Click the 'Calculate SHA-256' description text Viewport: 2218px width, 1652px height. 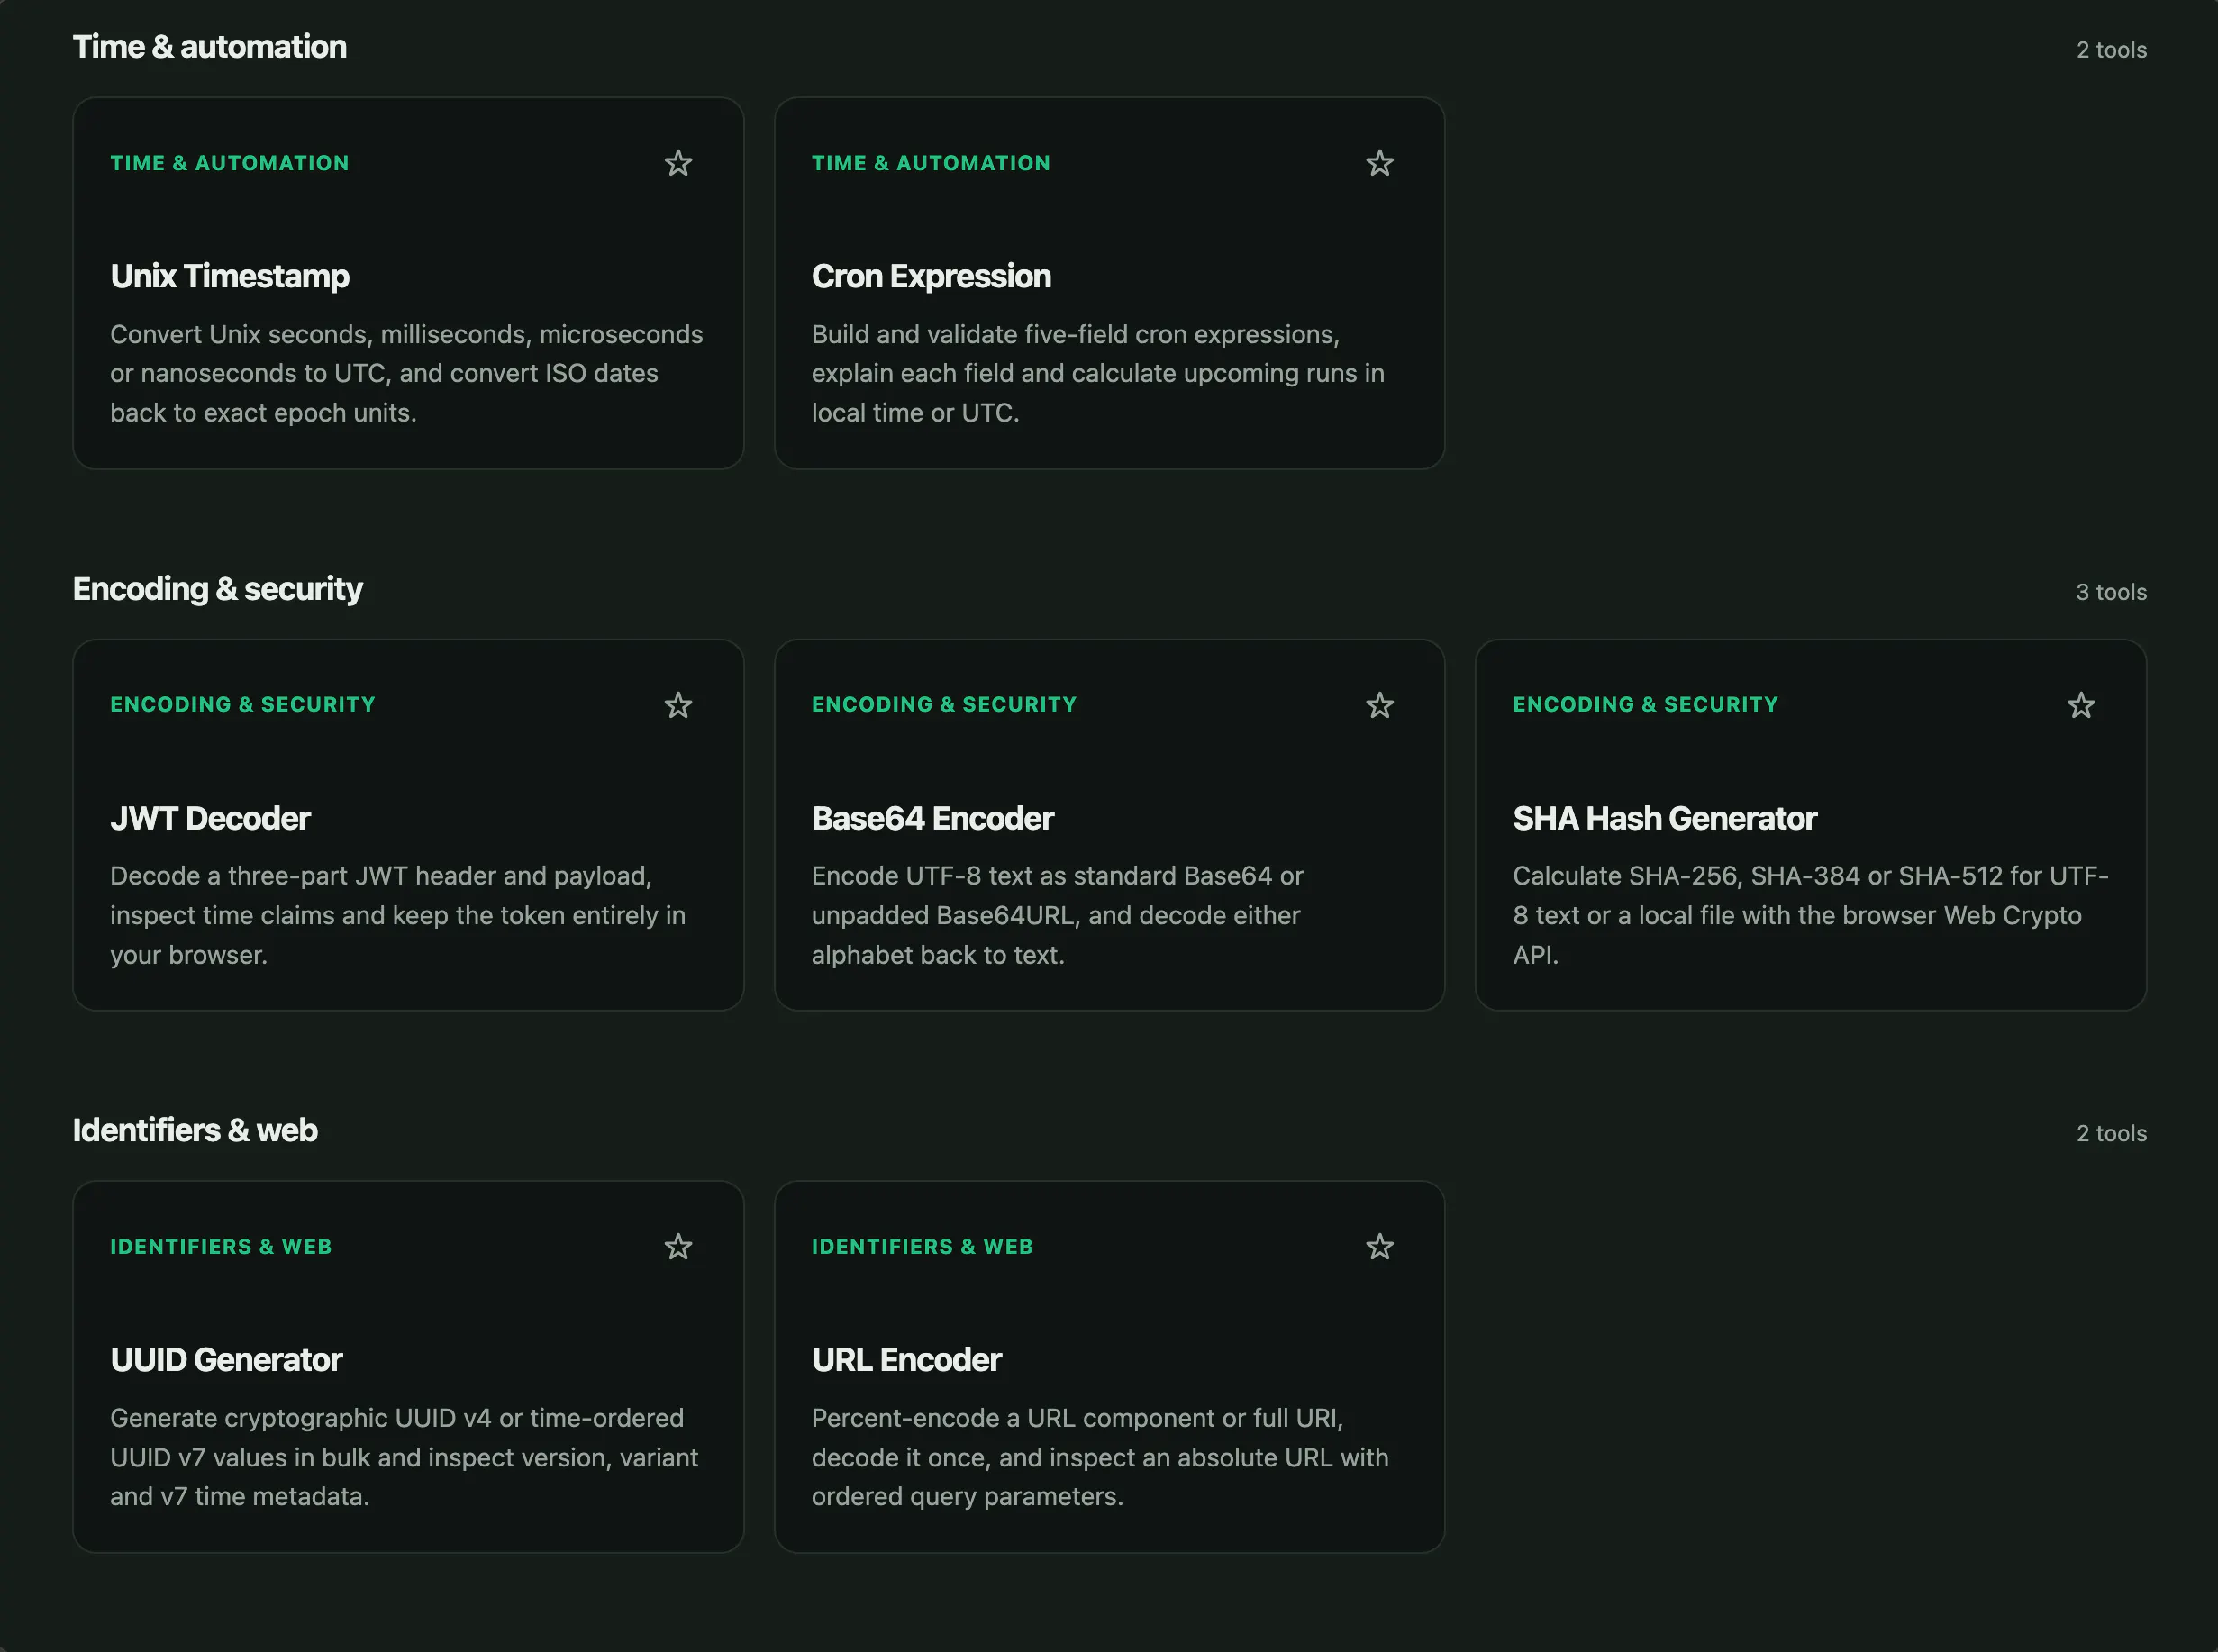click(1810, 915)
